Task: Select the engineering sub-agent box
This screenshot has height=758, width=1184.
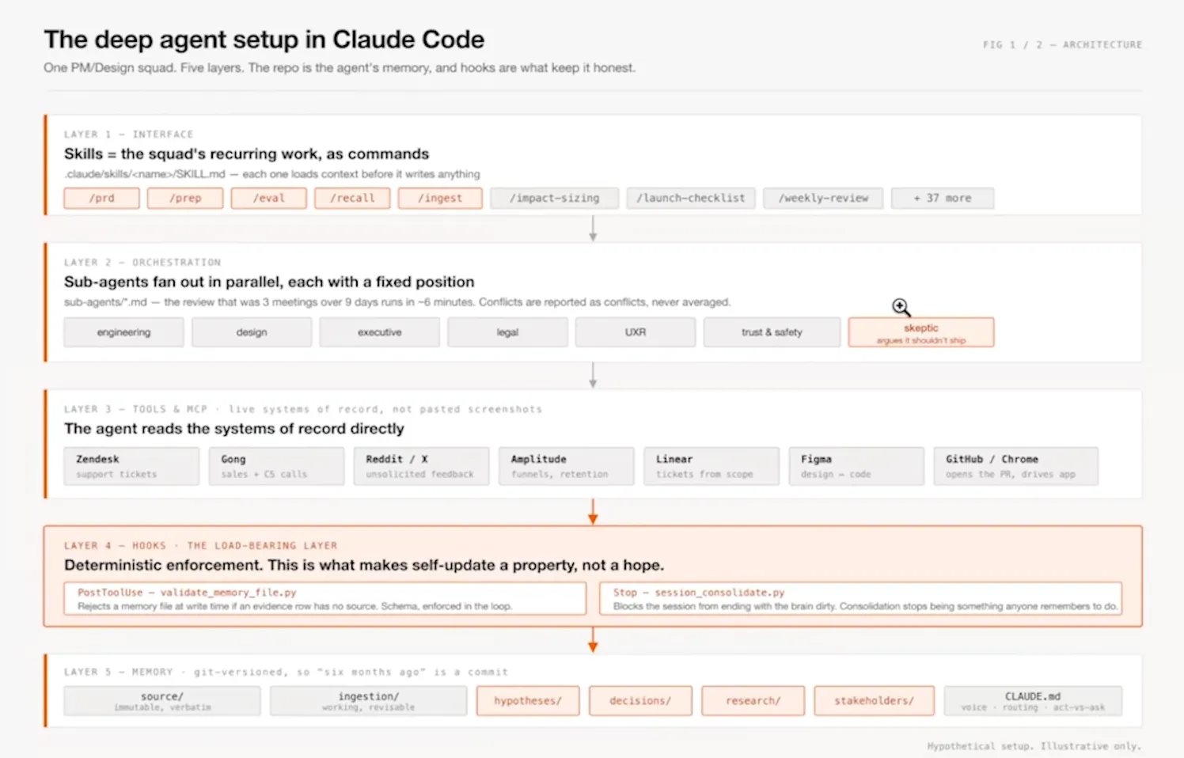Action: (x=123, y=332)
